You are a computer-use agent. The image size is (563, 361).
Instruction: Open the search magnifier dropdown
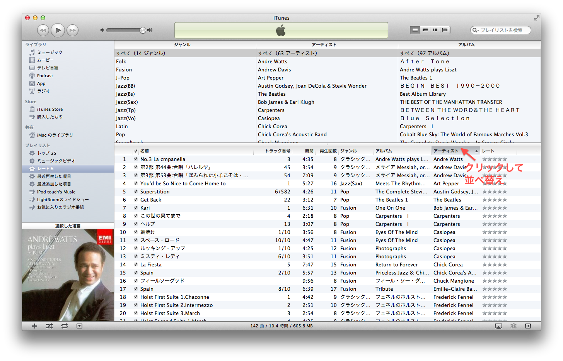(476, 30)
